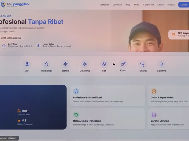Select the Plumbing water-drop icon
Image resolution: width=189 pixels, height=141 pixels.
(x=46, y=64)
